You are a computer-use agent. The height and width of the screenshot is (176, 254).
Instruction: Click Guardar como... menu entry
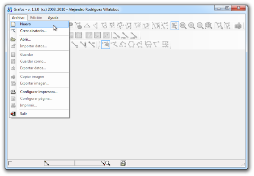tap(39, 61)
